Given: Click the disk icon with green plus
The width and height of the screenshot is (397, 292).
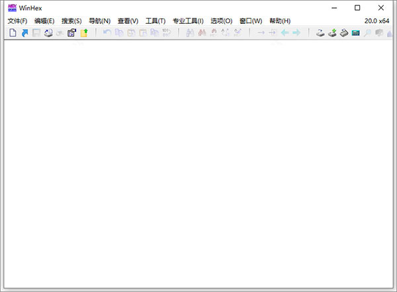Looking at the screenshot, I should (x=332, y=32).
